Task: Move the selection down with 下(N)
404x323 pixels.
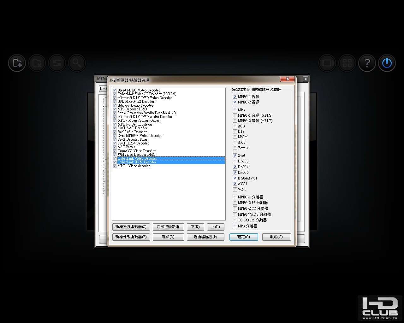Action: coord(195,227)
